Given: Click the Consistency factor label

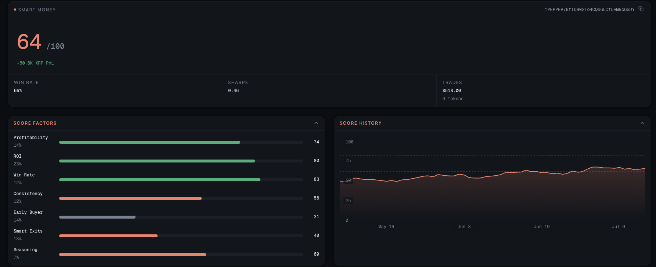Looking at the screenshot, I should [28, 194].
